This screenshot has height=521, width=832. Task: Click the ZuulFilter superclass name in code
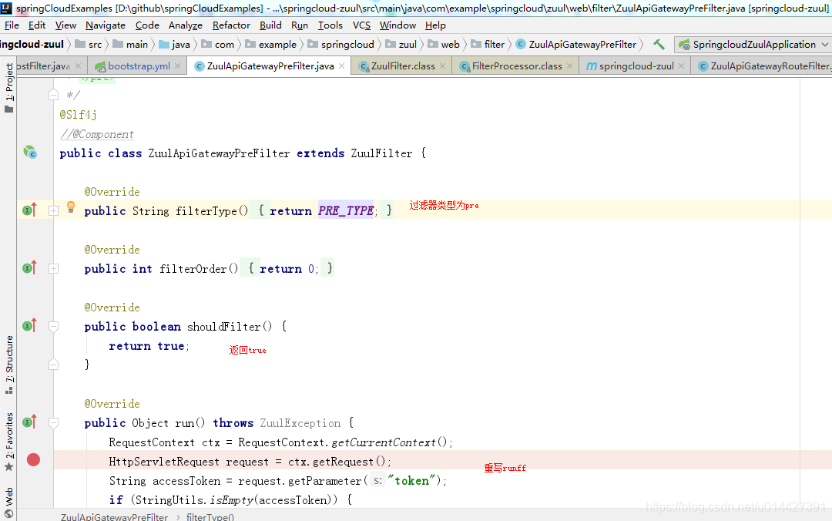coord(381,153)
